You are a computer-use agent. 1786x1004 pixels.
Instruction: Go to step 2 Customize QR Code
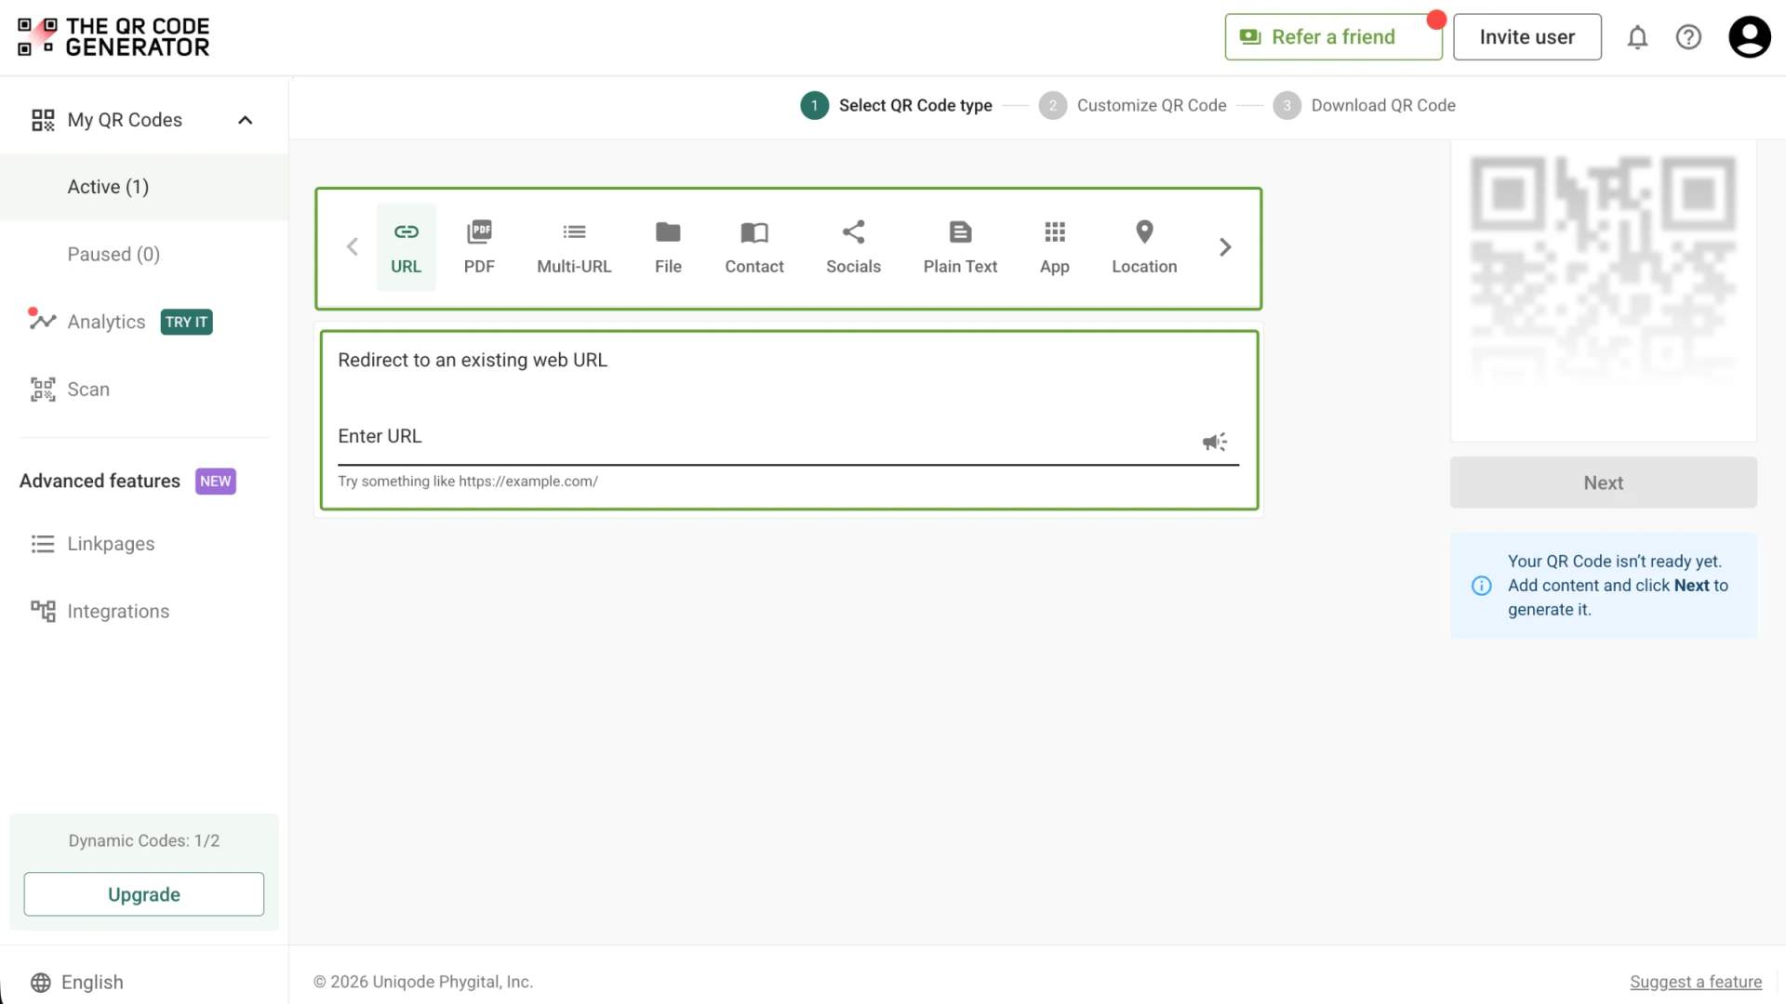(1132, 105)
